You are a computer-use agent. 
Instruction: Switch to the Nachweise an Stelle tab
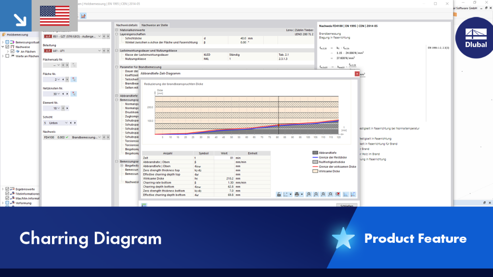[x=155, y=25]
